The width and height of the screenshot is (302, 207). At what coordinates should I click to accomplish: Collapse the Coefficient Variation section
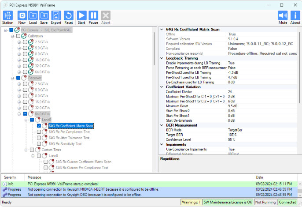click(x=161, y=87)
